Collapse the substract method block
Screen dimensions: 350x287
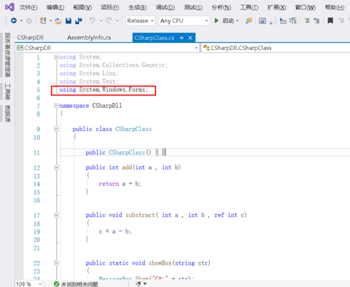57,215
